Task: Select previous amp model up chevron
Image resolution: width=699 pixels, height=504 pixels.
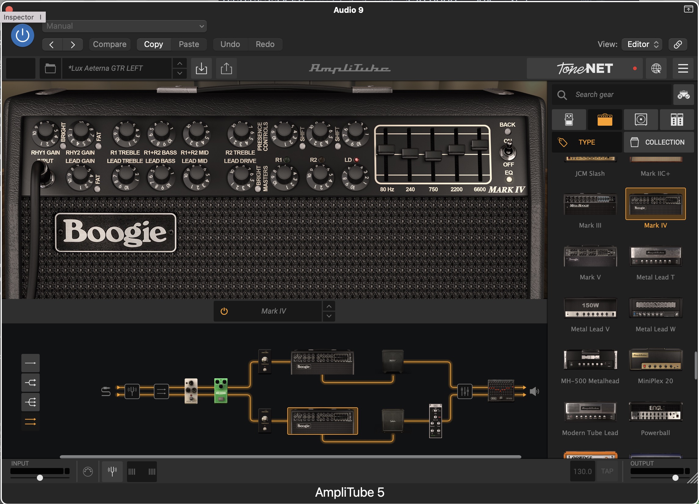Action: pos(329,306)
